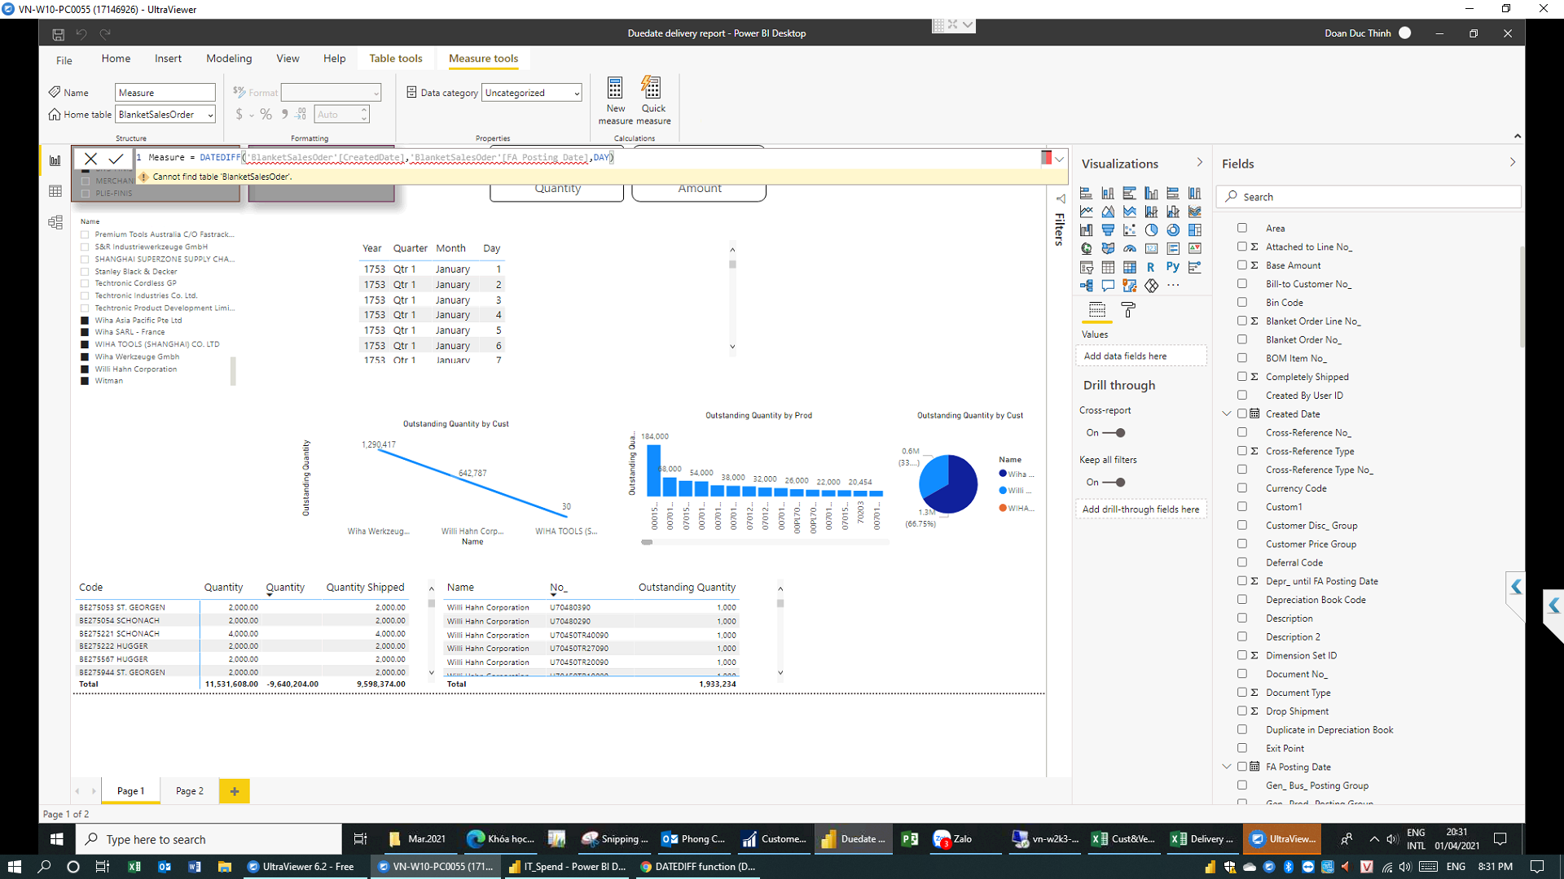This screenshot has width=1564, height=879.
Task: Click Add drill-through fields here well
Action: [x=1140, y=509]
